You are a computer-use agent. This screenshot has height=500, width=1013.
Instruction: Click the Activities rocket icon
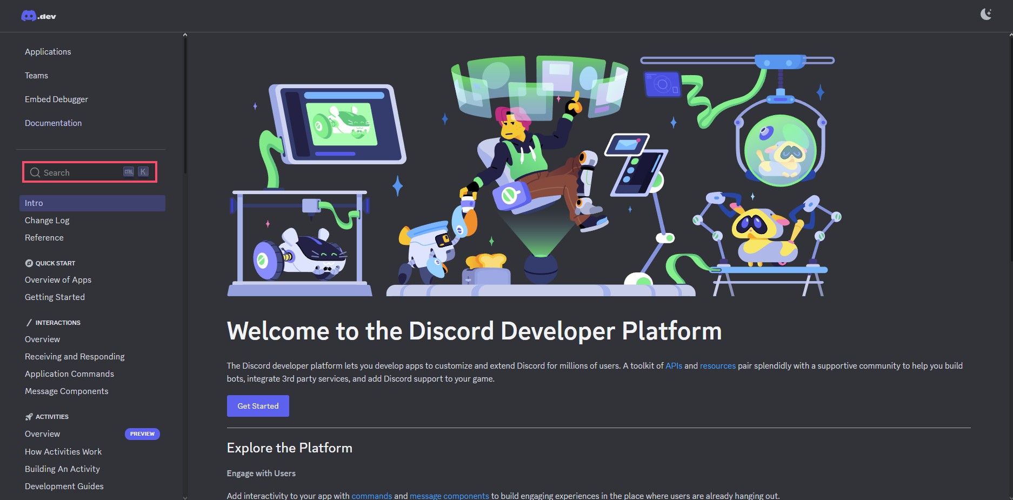point(29,417)
